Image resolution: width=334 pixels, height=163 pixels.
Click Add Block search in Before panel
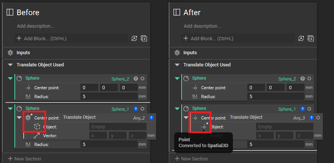(71, 38)
